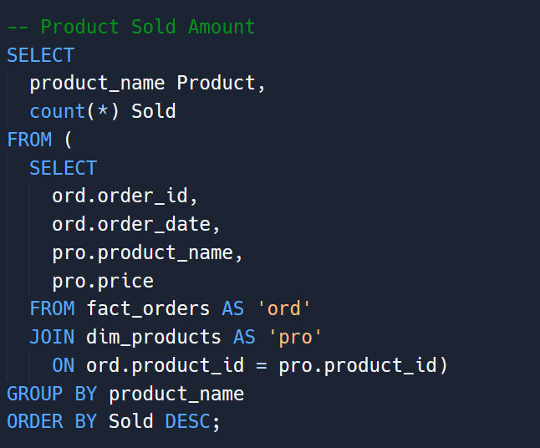Click the dim_products table name

tap(154, 337)
